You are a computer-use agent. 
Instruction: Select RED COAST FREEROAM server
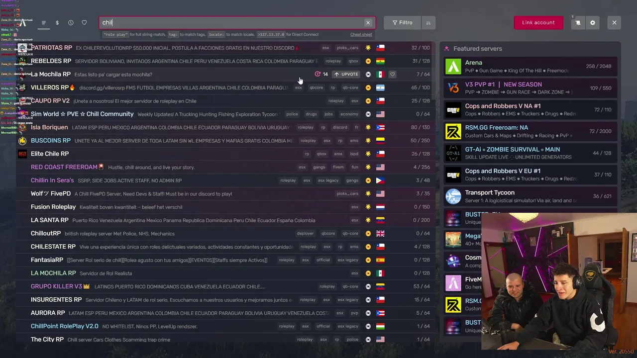click(x=225, y=167)
